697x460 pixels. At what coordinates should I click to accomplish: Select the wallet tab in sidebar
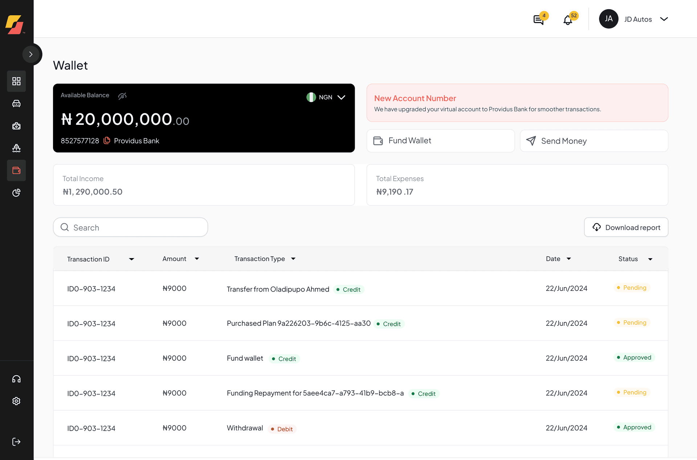point(16,170)
